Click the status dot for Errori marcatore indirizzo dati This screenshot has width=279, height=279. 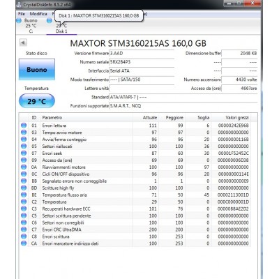(24, 243)
